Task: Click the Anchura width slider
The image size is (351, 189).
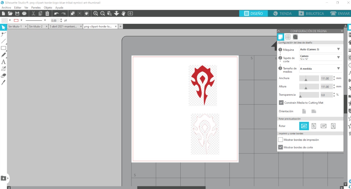Action: [x=309, y=78]
